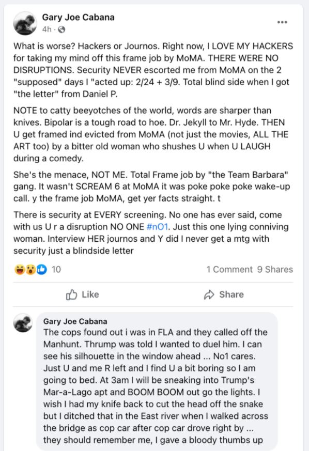Click the comment bubble text

[x=156, y=386]
